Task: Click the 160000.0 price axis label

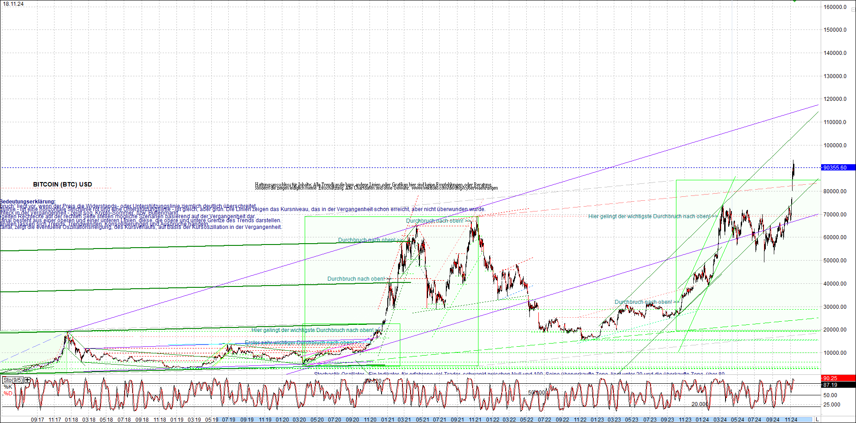Action: click(835, 7)
